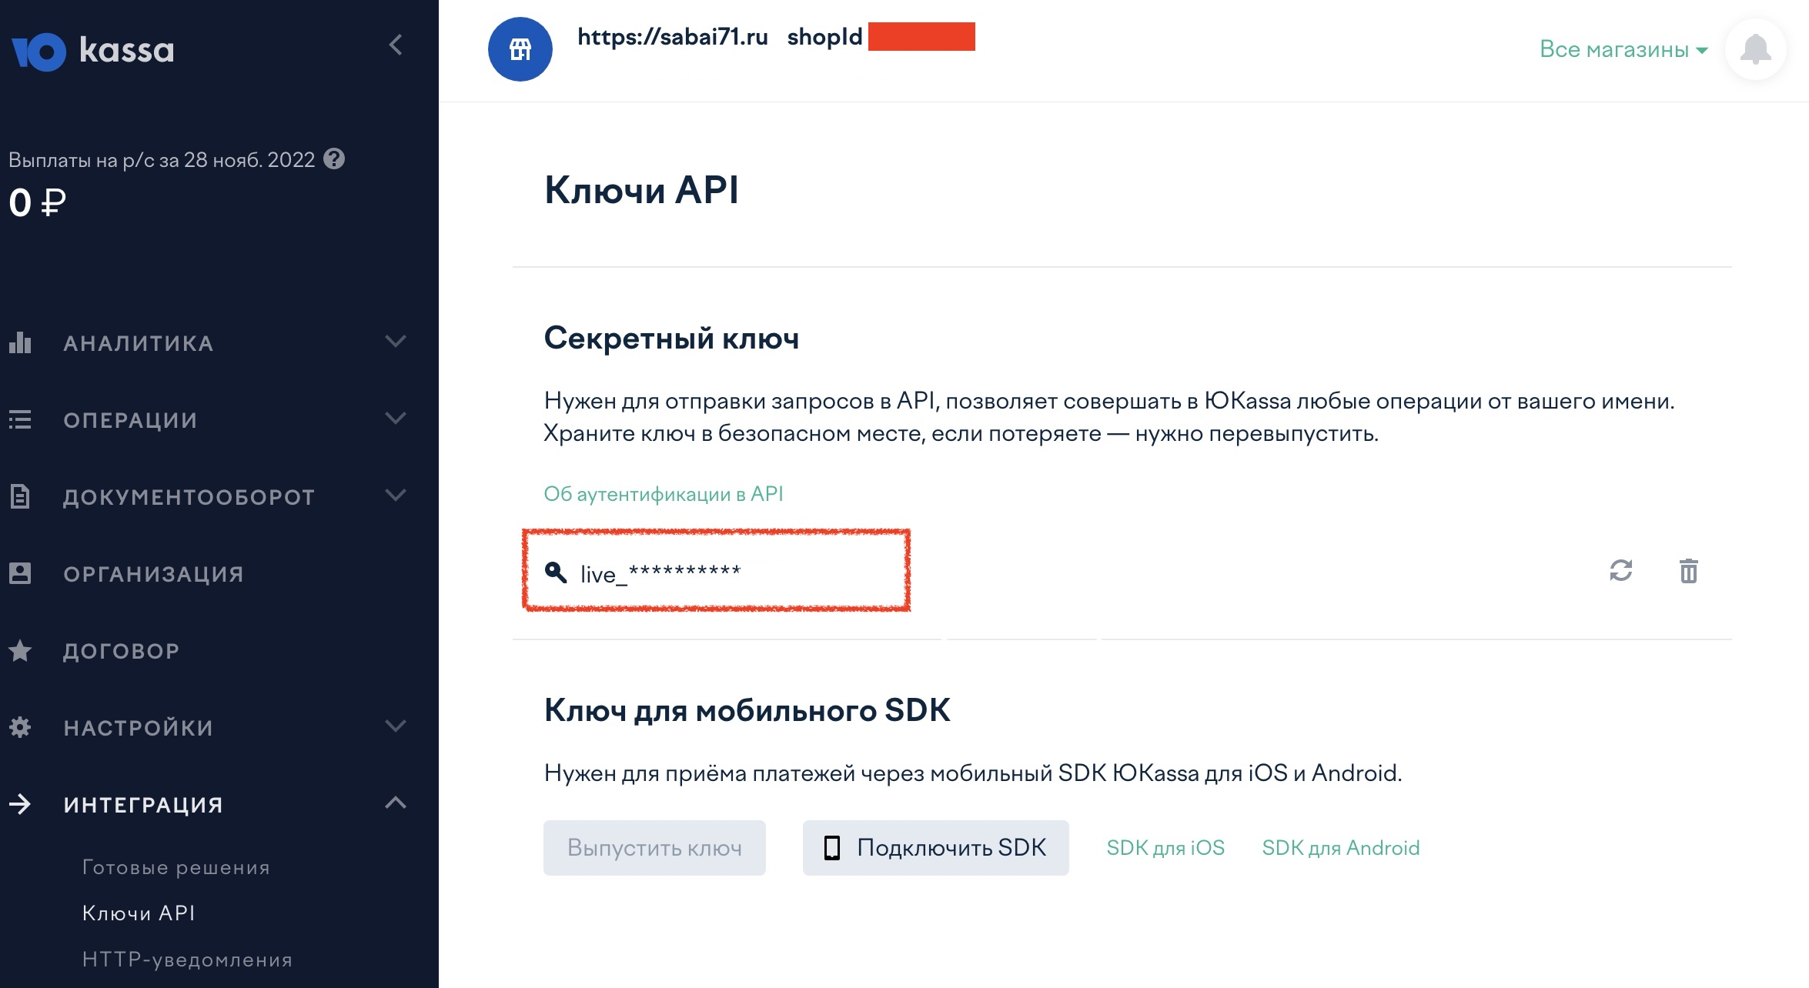Click the Секретный ключ heading
Screen dimensions: 1809x988
coord(671,339)
